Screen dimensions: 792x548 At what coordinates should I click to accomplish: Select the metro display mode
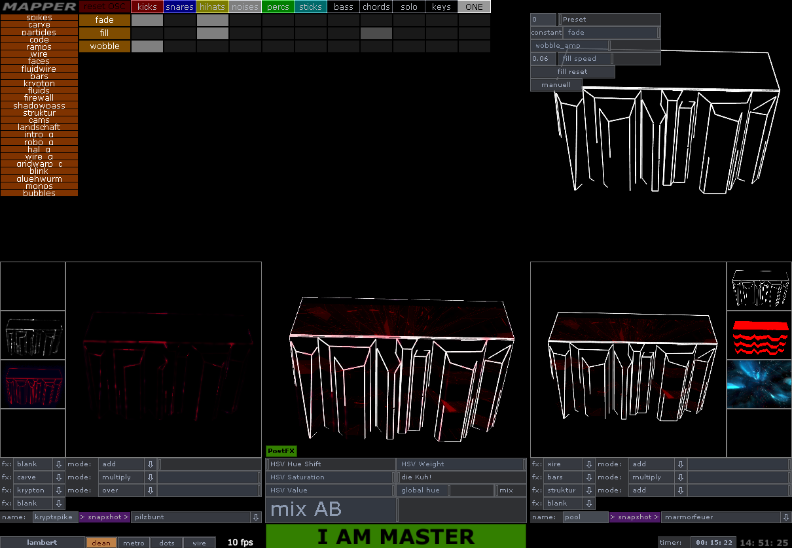click(134, 543)
